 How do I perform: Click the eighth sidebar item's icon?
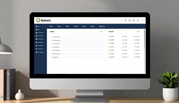coord(37,49)
